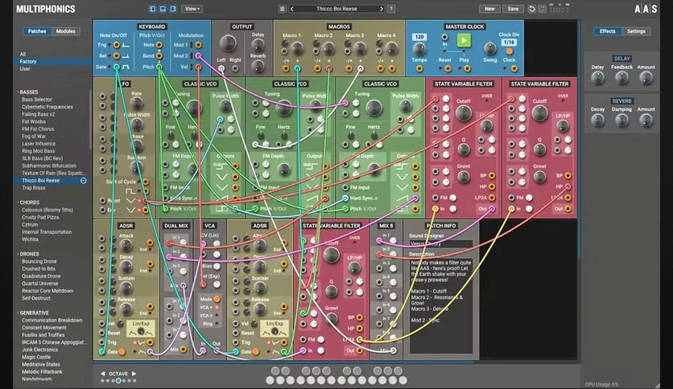Click the Output Left input jack
Viewport: 673px width, 389px height.
pyautogui.click(x=221, y=68)
